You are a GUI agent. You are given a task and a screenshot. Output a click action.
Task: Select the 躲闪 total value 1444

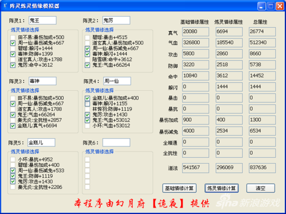(x=262, y=87)
